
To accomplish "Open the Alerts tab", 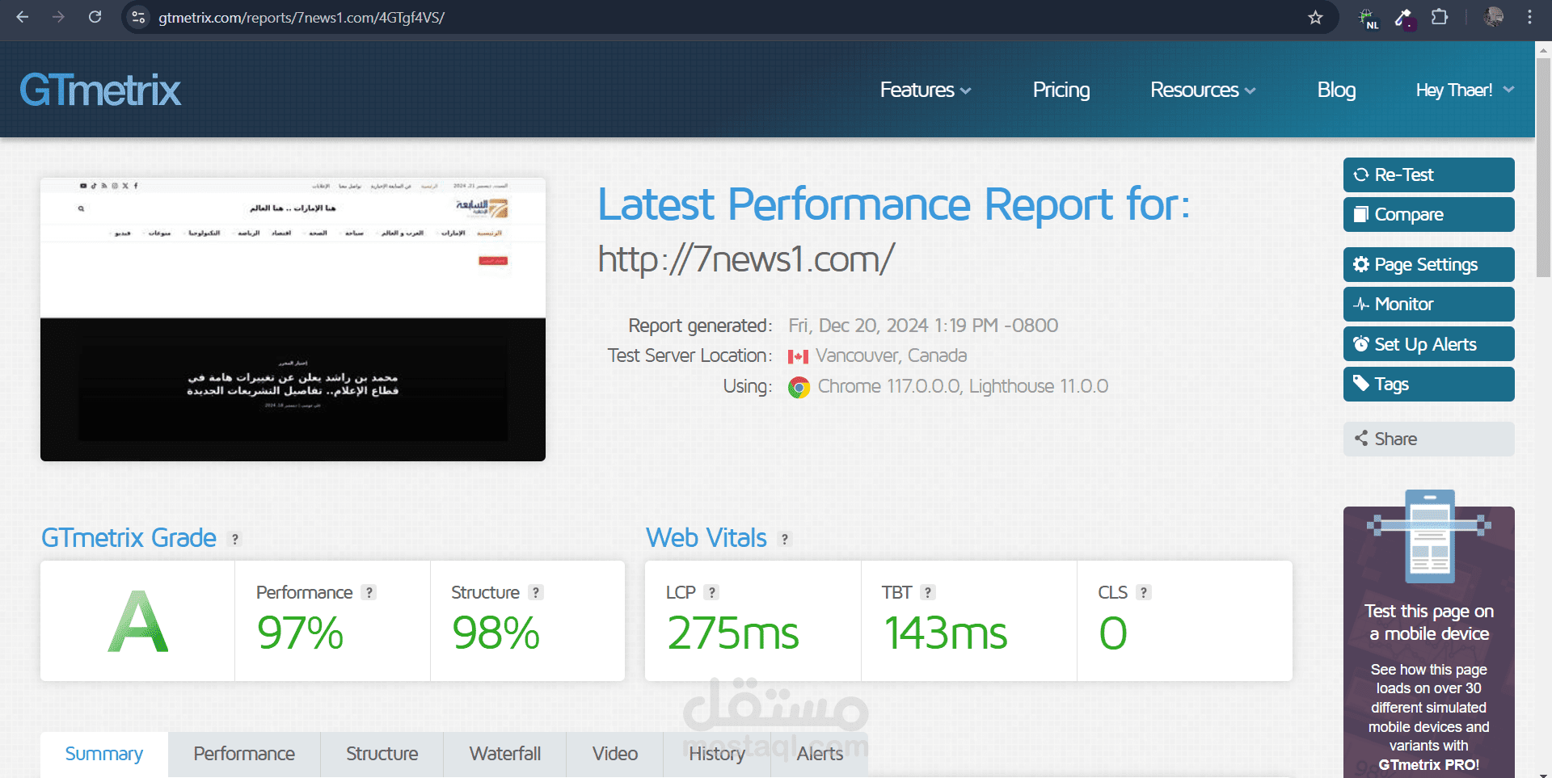I will click(820, 754).
